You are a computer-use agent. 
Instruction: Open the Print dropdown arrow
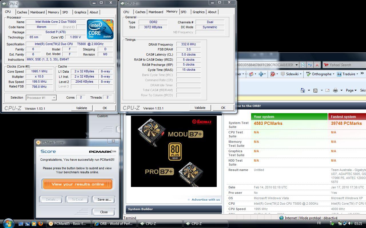(341, 91)
